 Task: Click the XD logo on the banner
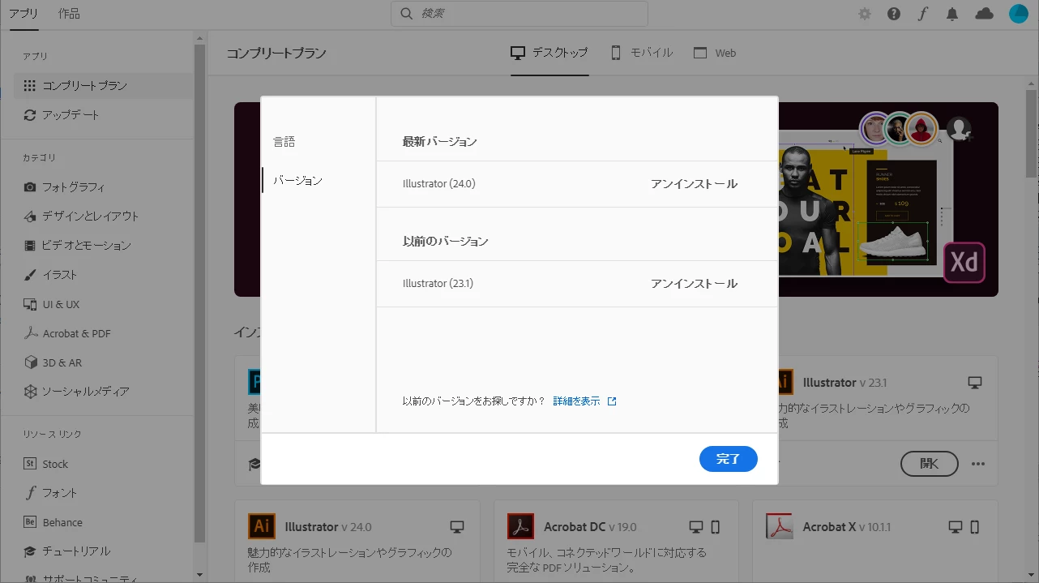964,263
